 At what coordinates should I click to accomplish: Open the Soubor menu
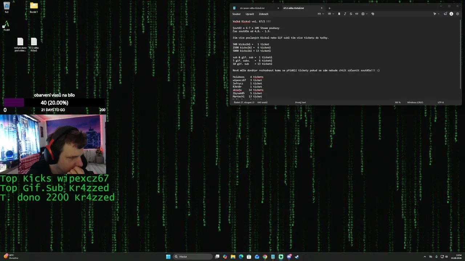(x=236, y=14)
